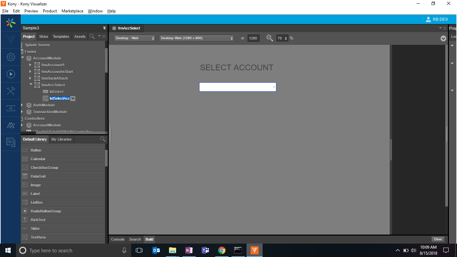Click the search icon in Project panel
Image resolution: width=457 pixels, height=257 pixels.
pyautogui.click(x=92, y=36)
